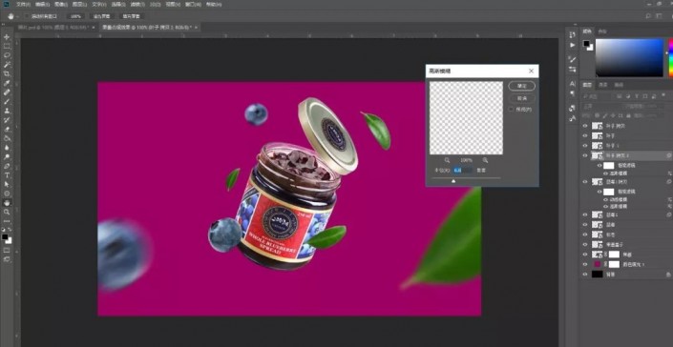The width and height of the screenshot is (673, 347).
Task: Hide the selected 叶子 拷贝 2 layer
Action: pyautogui.click(x=585, y=155)
